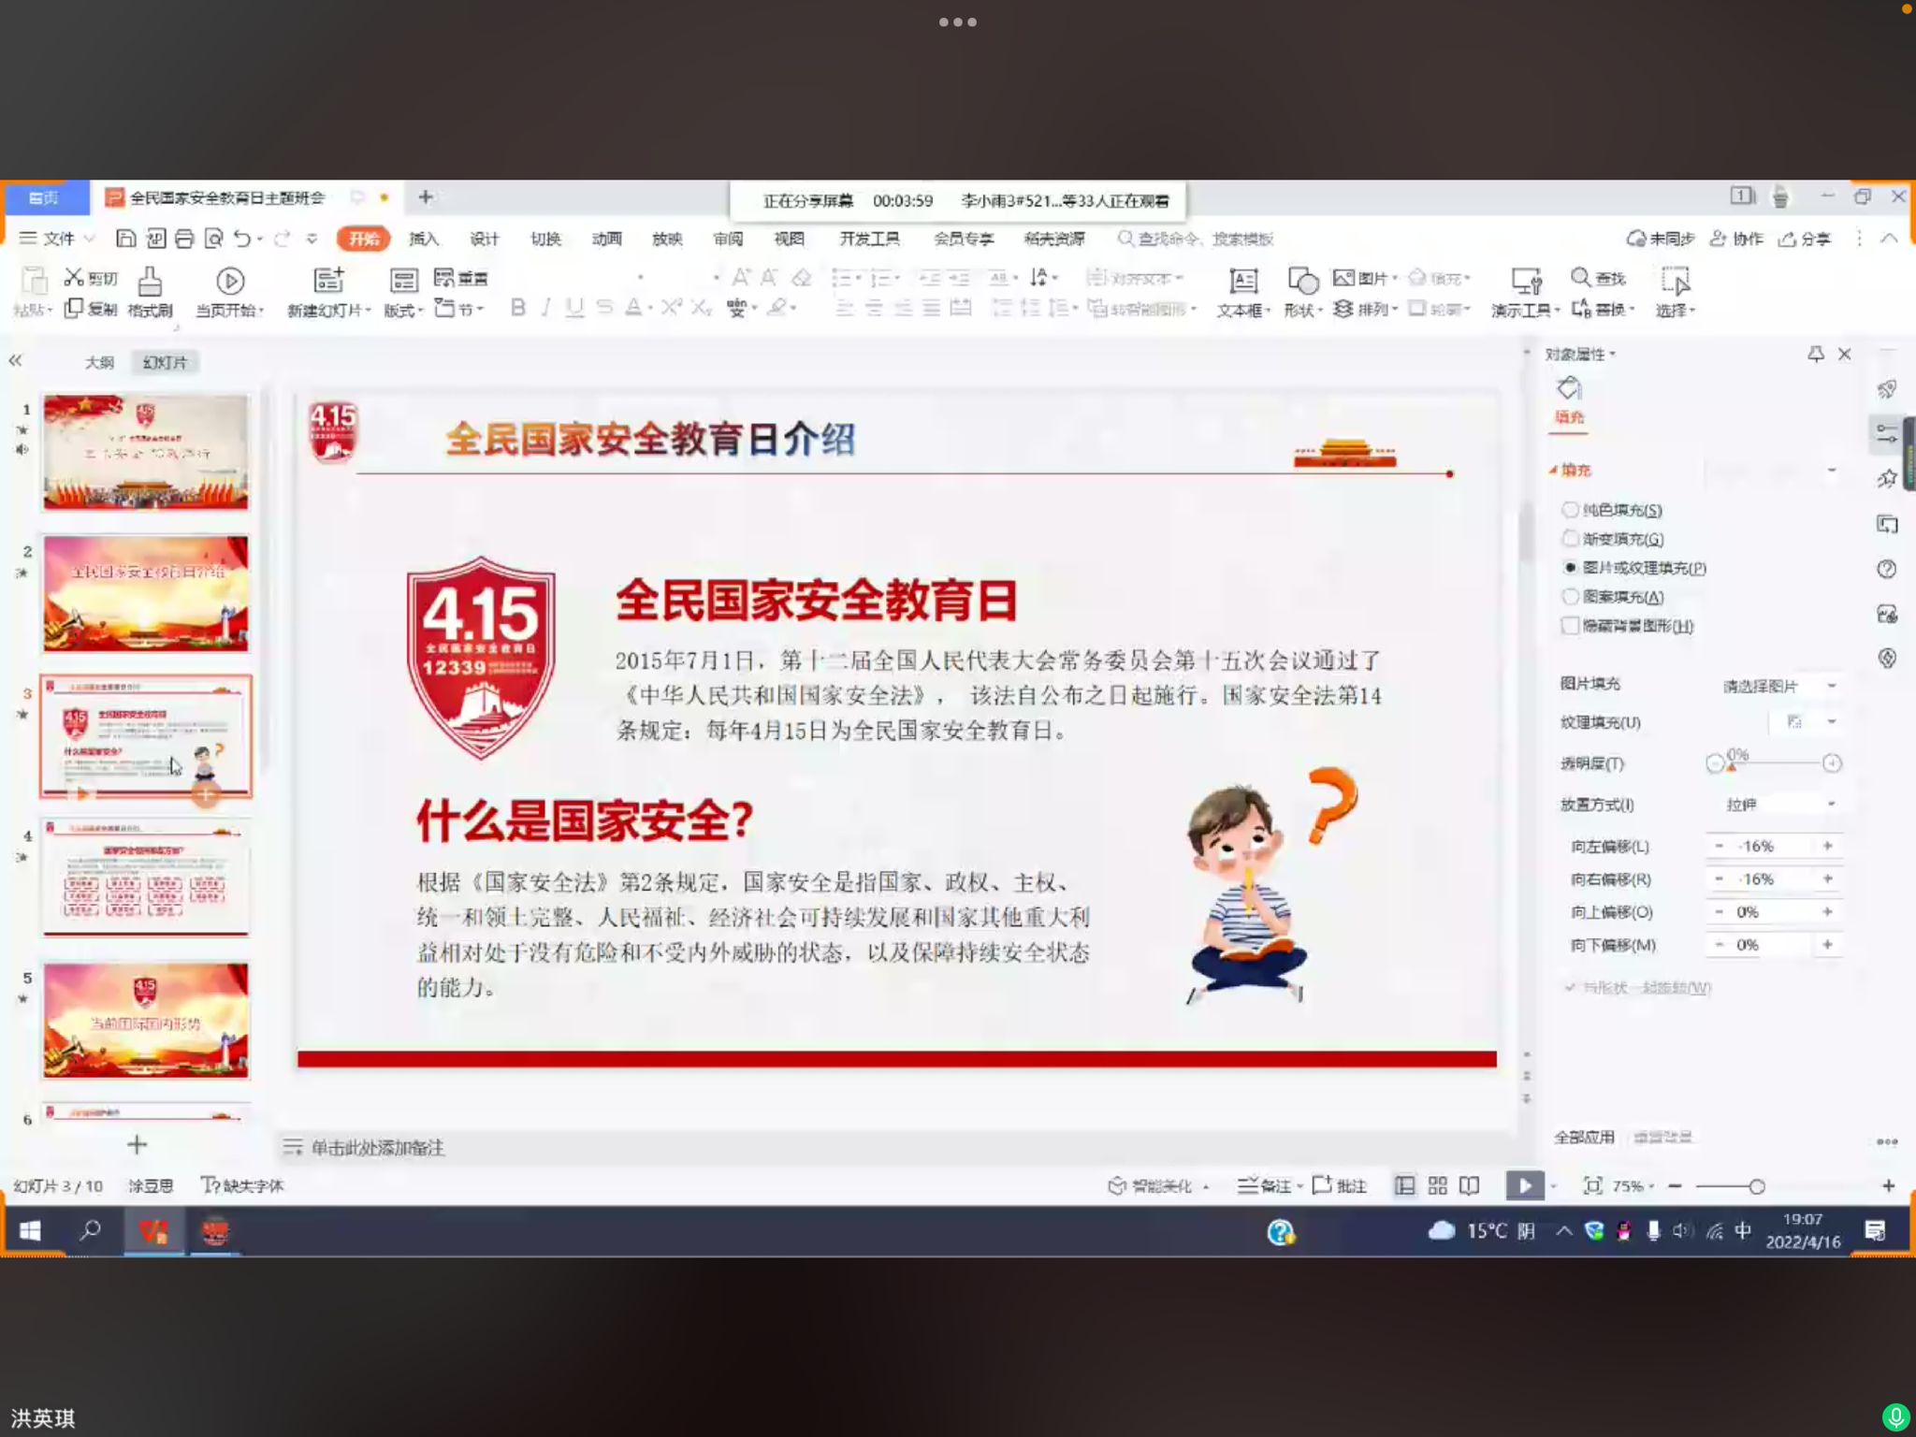Open the picture fill (请选择图片) dropdown

tap(1778, 686)
